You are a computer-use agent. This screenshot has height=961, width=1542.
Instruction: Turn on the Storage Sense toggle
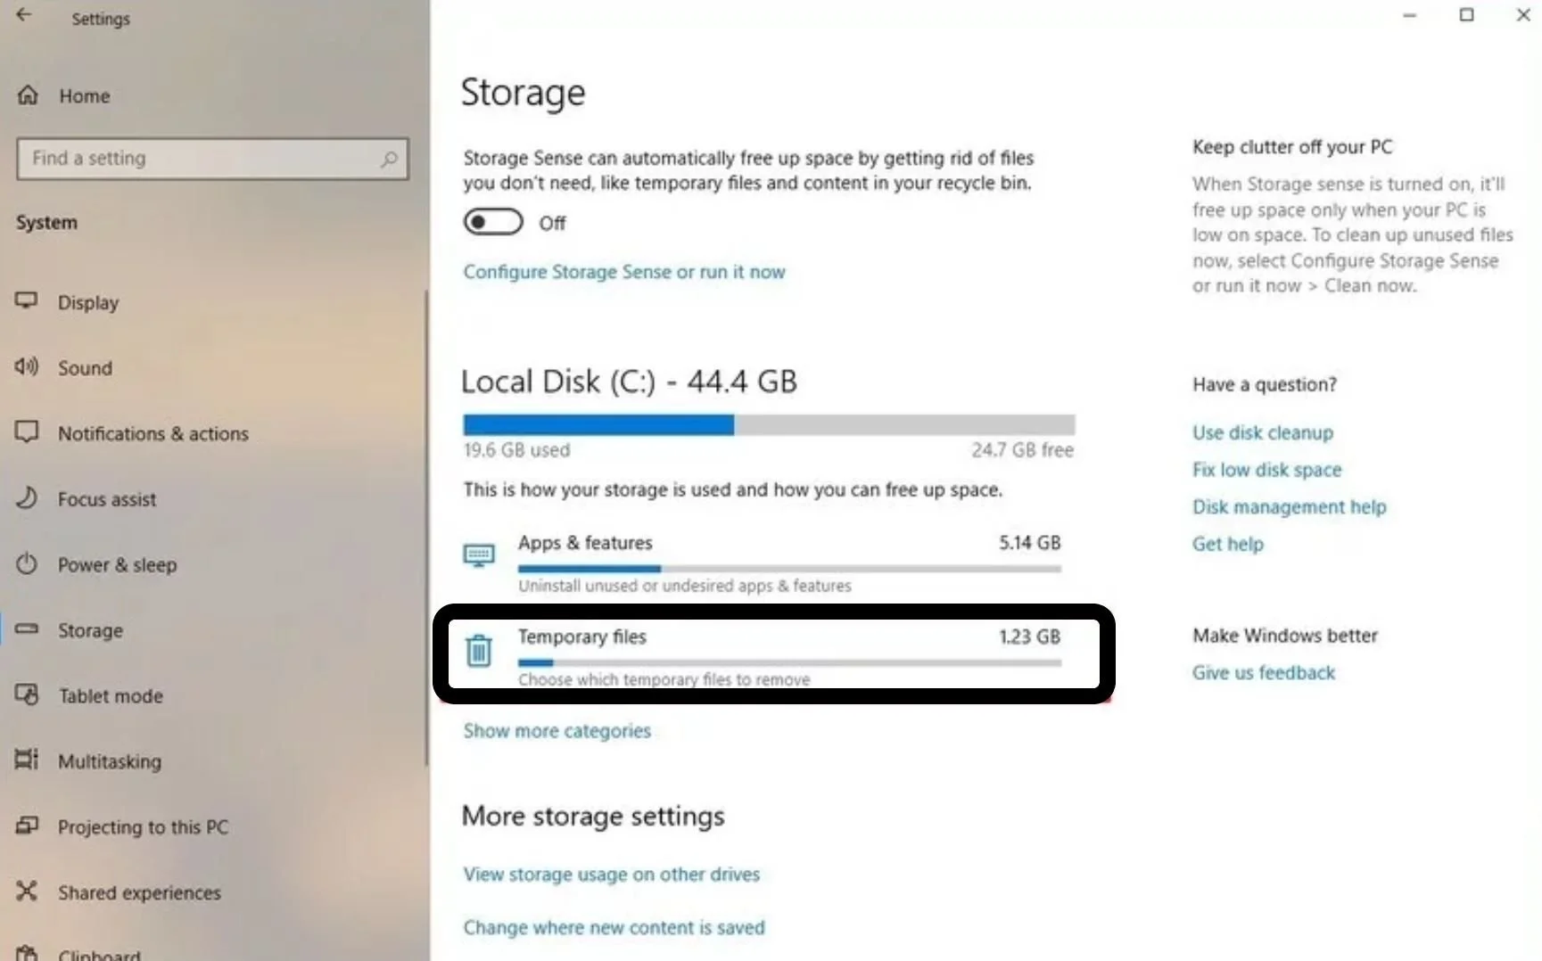[493, 222]
